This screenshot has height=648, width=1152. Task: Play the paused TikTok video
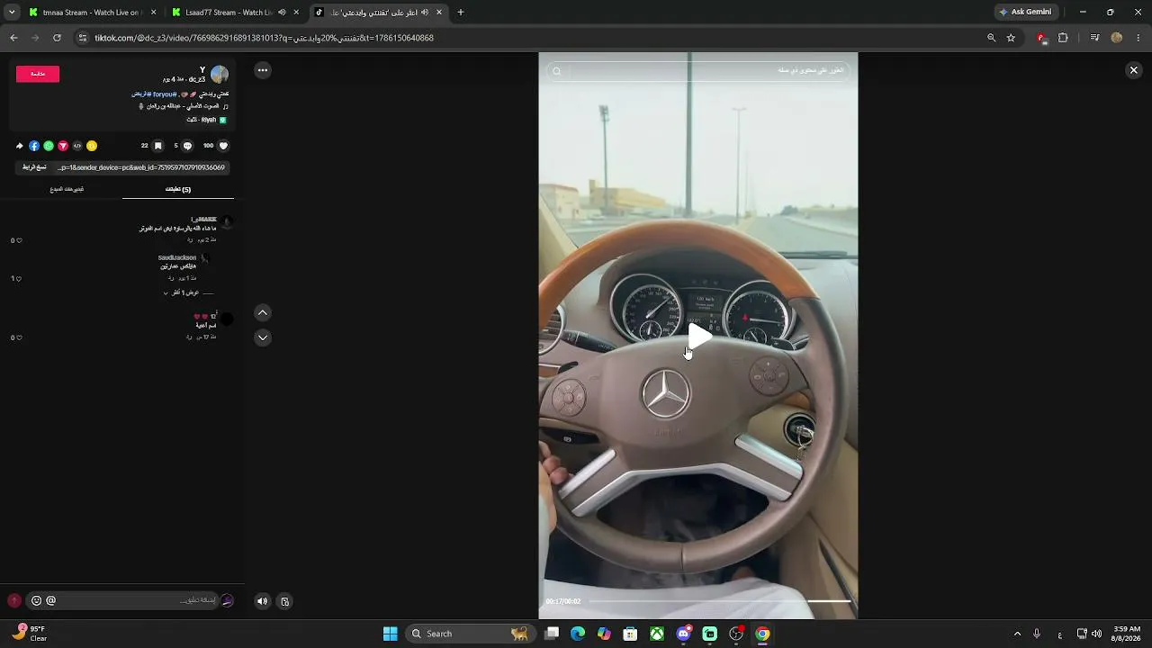coord(699,337)
